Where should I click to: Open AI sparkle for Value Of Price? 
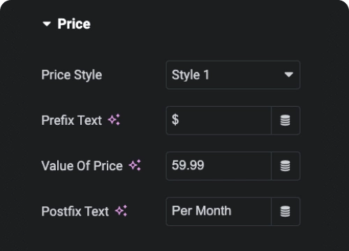coord(135,165)
